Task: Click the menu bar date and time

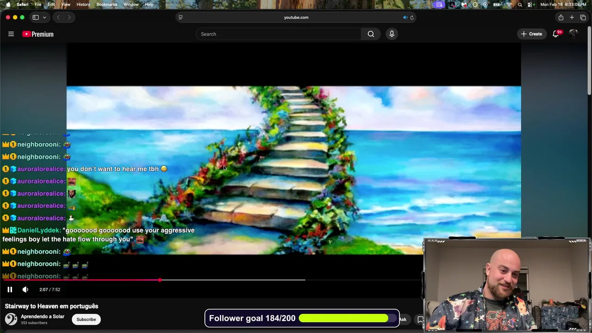Action: pos(564,5)
